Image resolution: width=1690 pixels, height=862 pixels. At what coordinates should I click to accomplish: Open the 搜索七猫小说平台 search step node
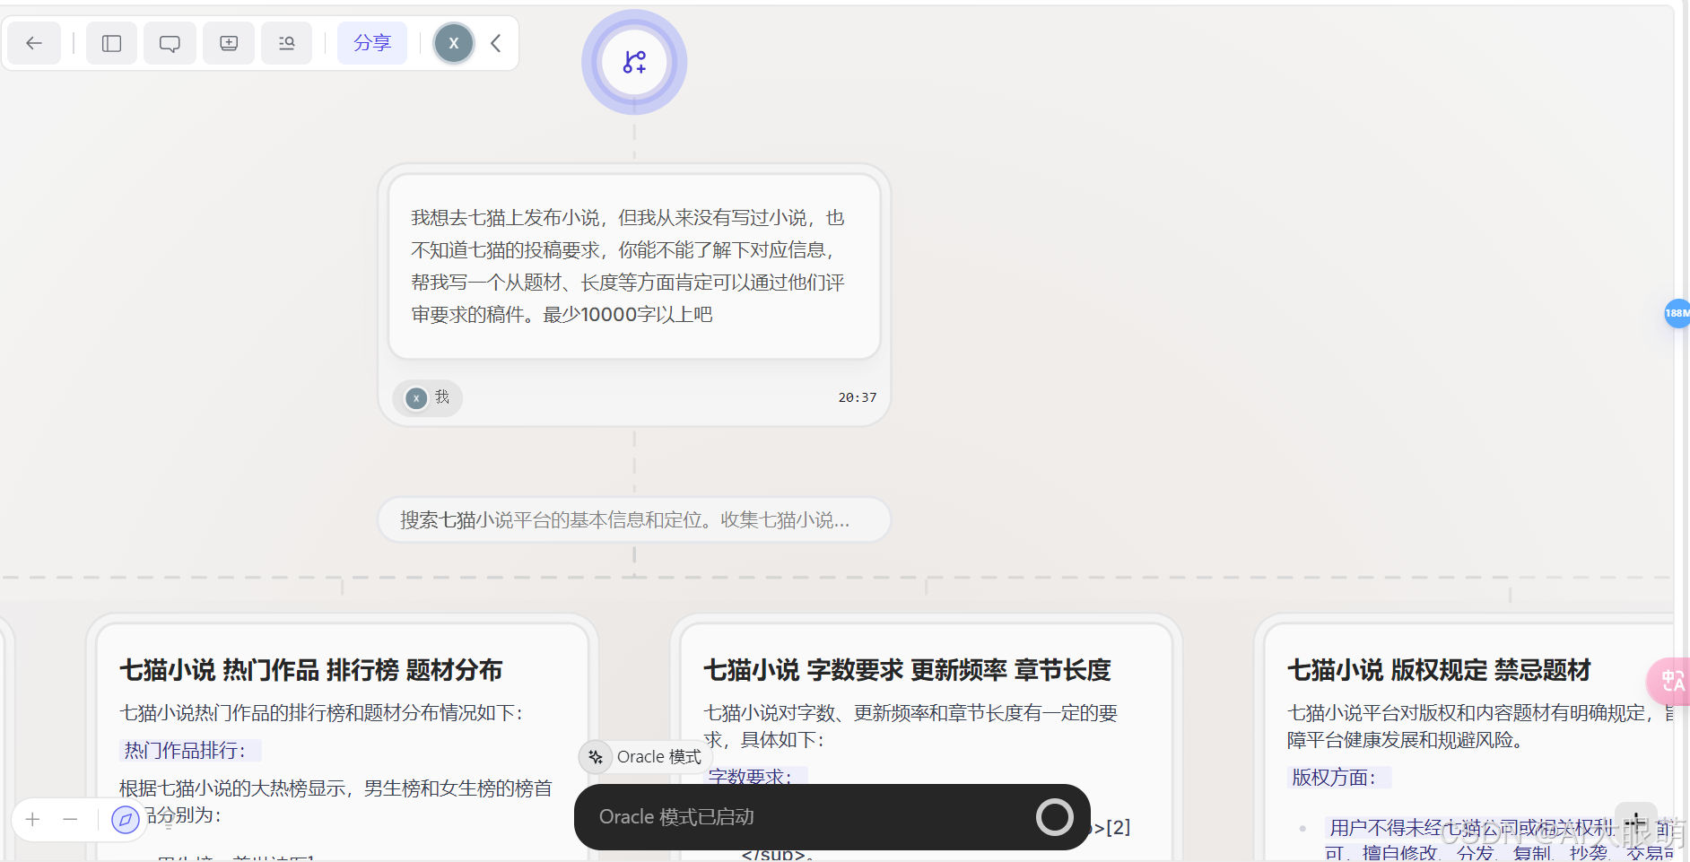tap(634, 520)
